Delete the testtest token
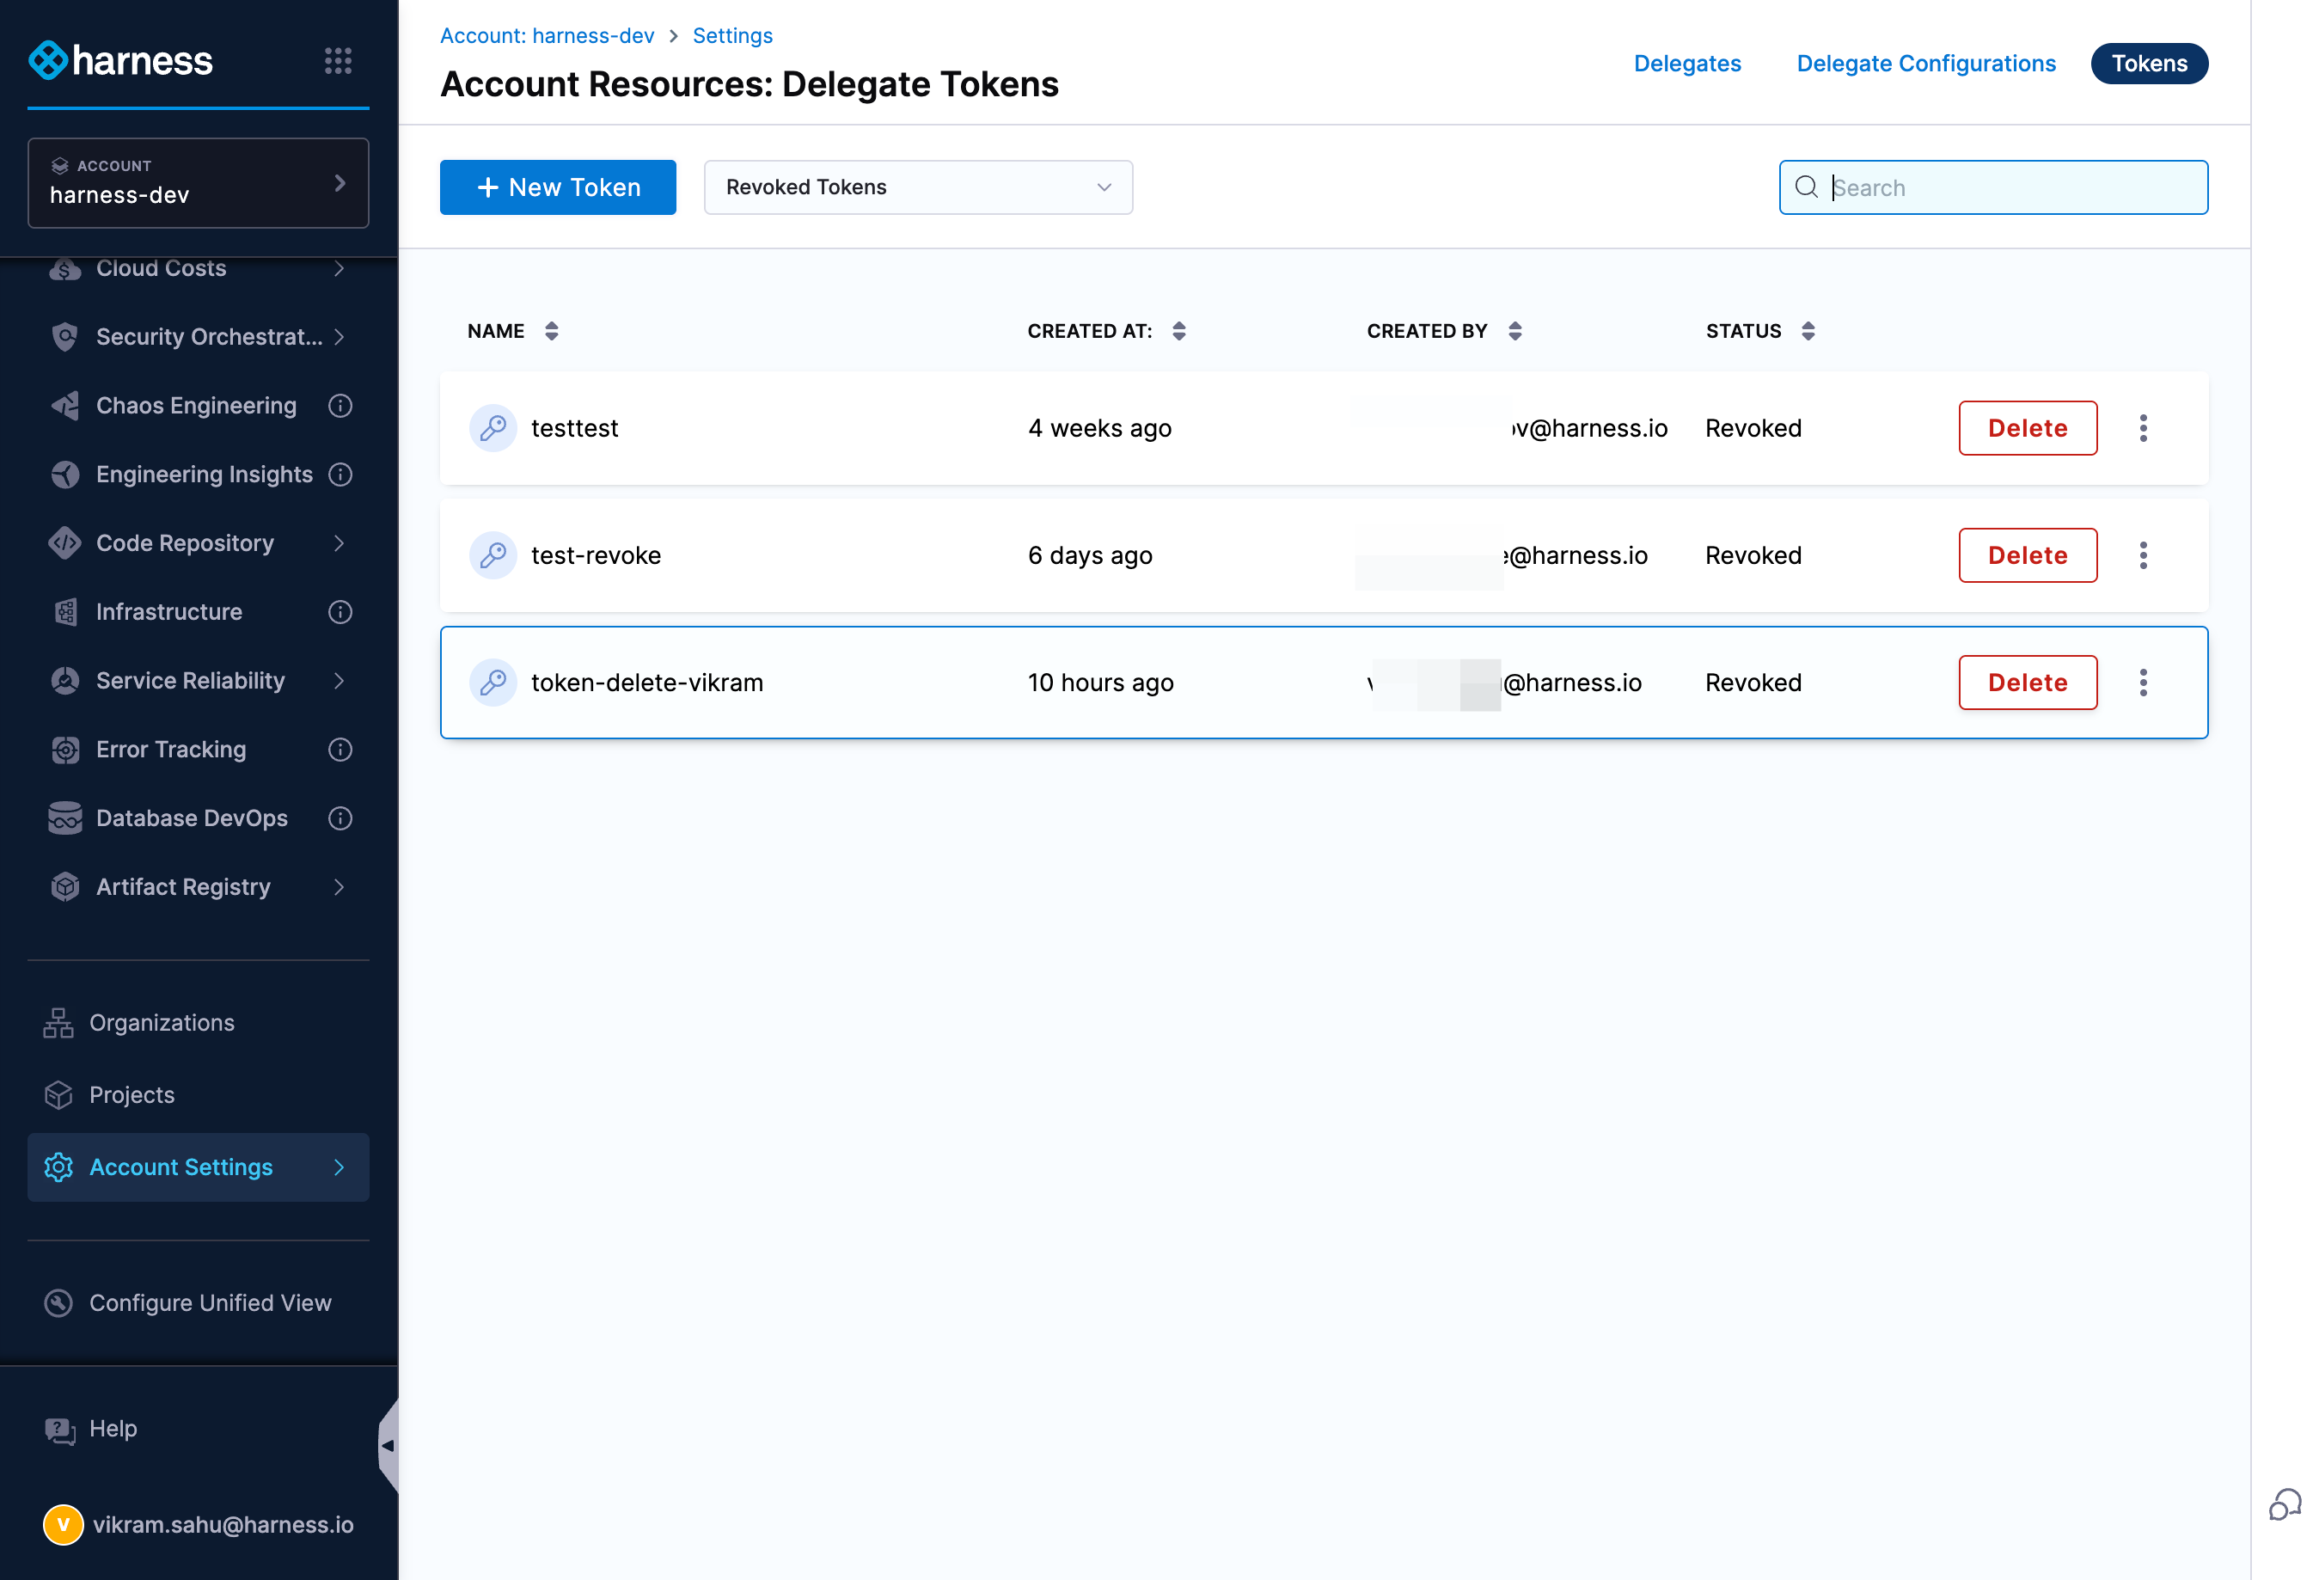The image size is (2319, 1580). [2028, 428]
